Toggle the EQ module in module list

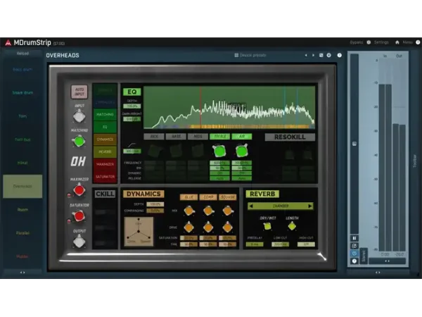pos(105,127)
